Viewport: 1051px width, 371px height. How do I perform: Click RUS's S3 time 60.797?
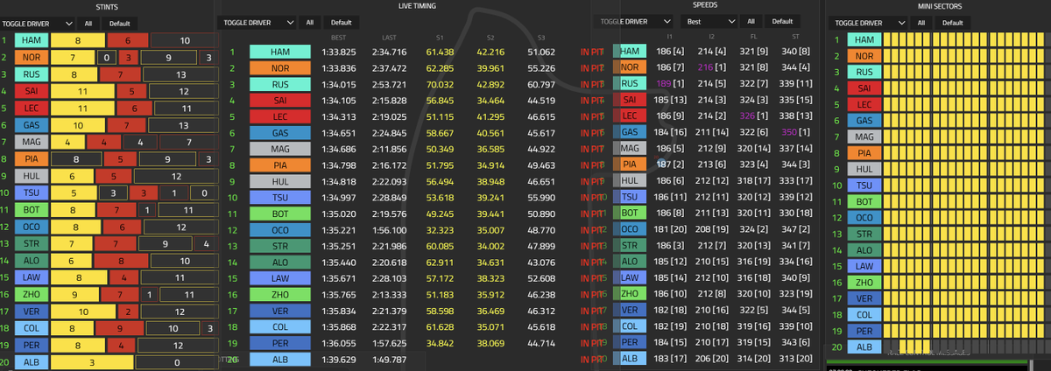pyautogui.click(x=541, y=85)
